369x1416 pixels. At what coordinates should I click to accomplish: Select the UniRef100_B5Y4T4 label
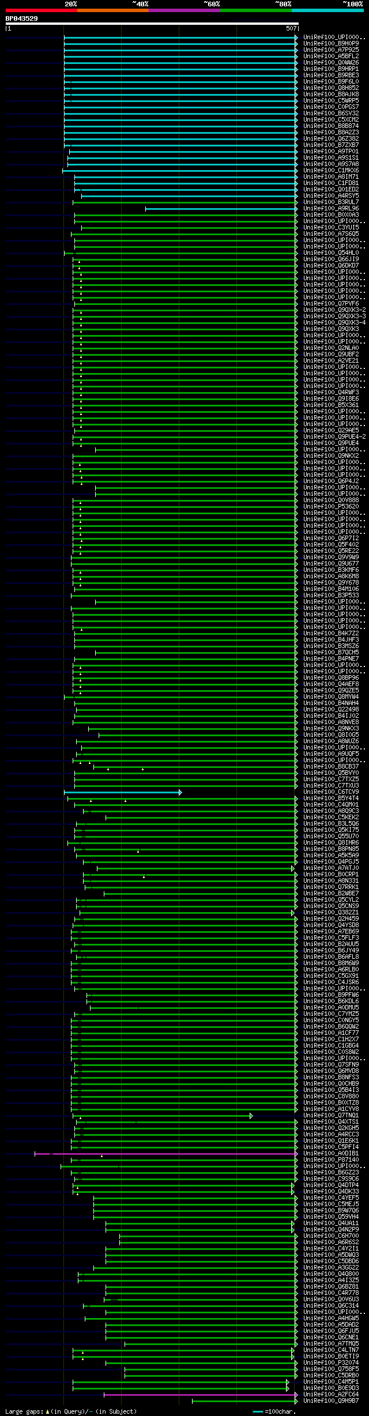click(331, 798)
